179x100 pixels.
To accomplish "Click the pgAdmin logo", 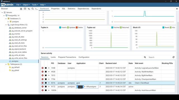I will click(7, 5).
